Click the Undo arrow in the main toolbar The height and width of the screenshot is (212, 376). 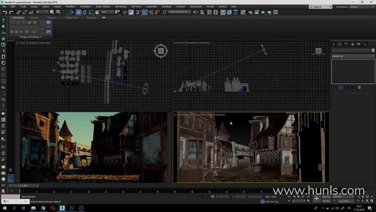(5, 12)
